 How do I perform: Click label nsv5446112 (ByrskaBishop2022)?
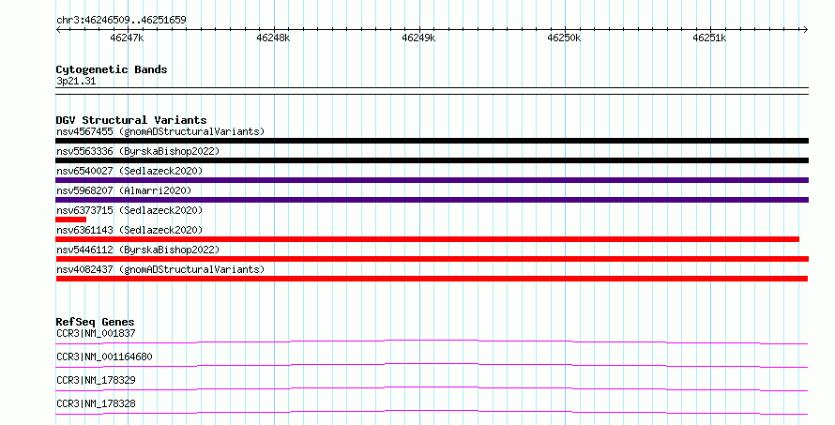click(138, 250)
